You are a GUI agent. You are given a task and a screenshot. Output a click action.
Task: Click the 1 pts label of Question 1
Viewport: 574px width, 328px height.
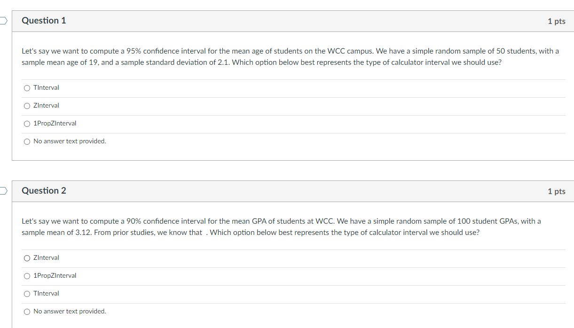557,21
